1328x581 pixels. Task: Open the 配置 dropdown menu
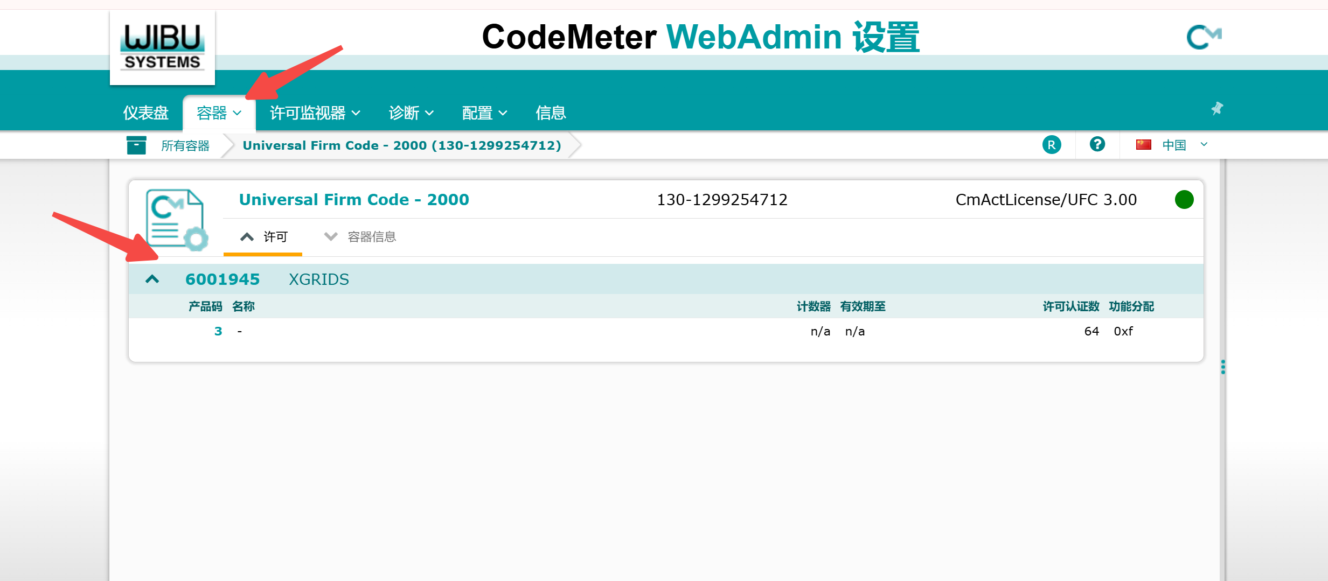pos(484,113)
